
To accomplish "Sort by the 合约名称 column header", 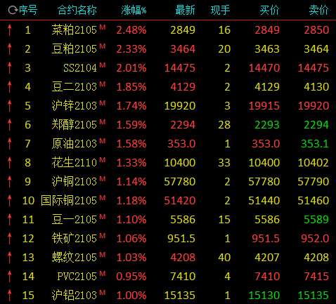I will point(77,11).
